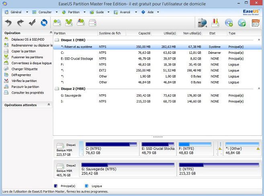Select the Réservé au système partition row
Image resolution: width=264 pixels, height=196 pixels.
click(158, 47)
